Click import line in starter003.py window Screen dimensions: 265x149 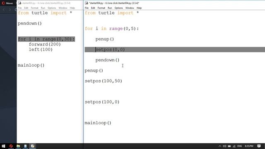click(x=45, y=13)
